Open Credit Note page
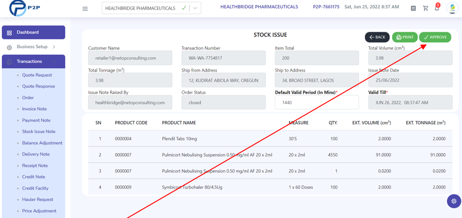This screenshot has height=218, width=462. [x=34, y=177]
